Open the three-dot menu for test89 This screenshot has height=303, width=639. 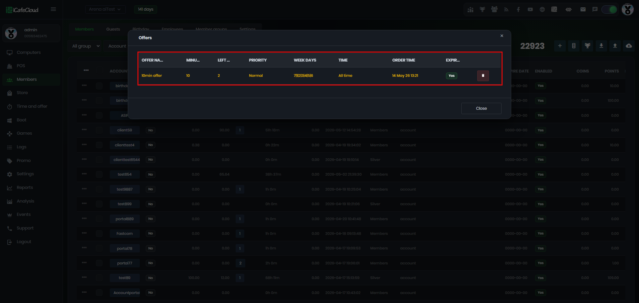pos(84,277)
